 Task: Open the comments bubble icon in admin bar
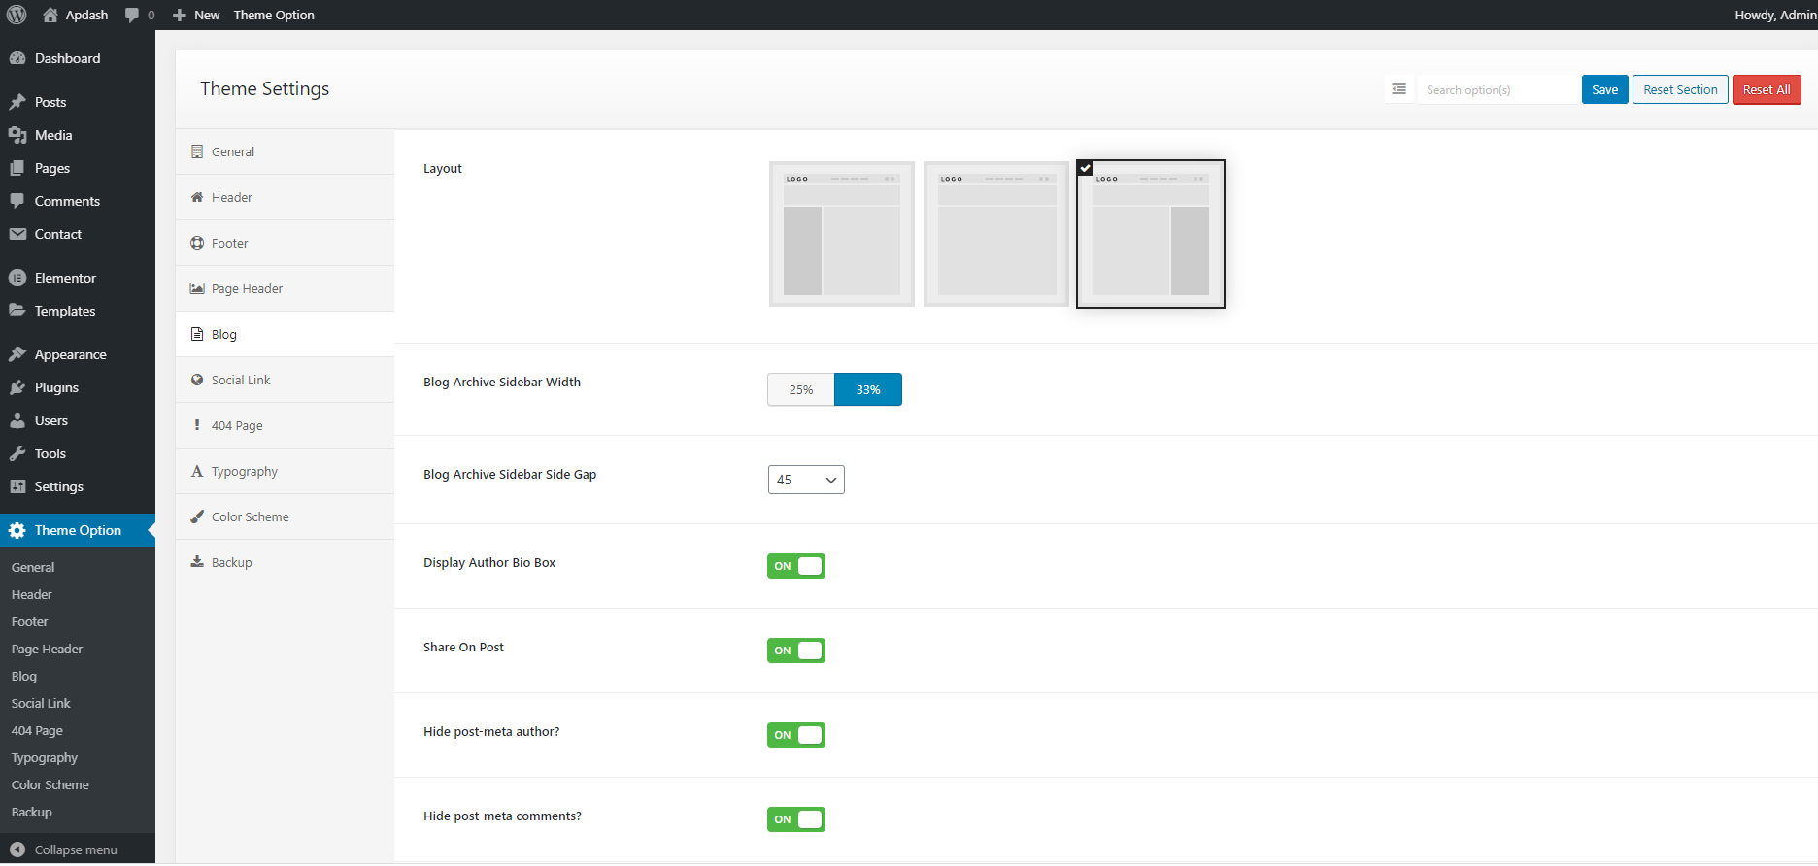pyautogui.click(x=132, y=15)
